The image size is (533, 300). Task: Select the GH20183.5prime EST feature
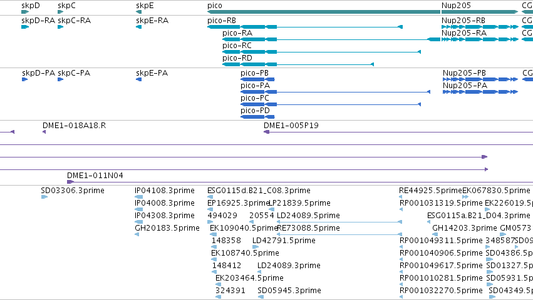(x=137, y=234)
